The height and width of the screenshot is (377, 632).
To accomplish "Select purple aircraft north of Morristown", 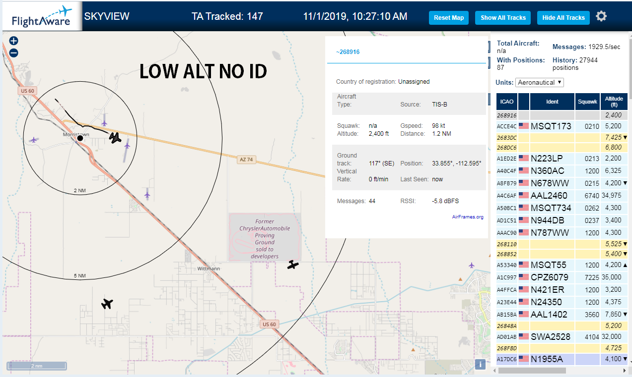I will (x=104, y=122).
